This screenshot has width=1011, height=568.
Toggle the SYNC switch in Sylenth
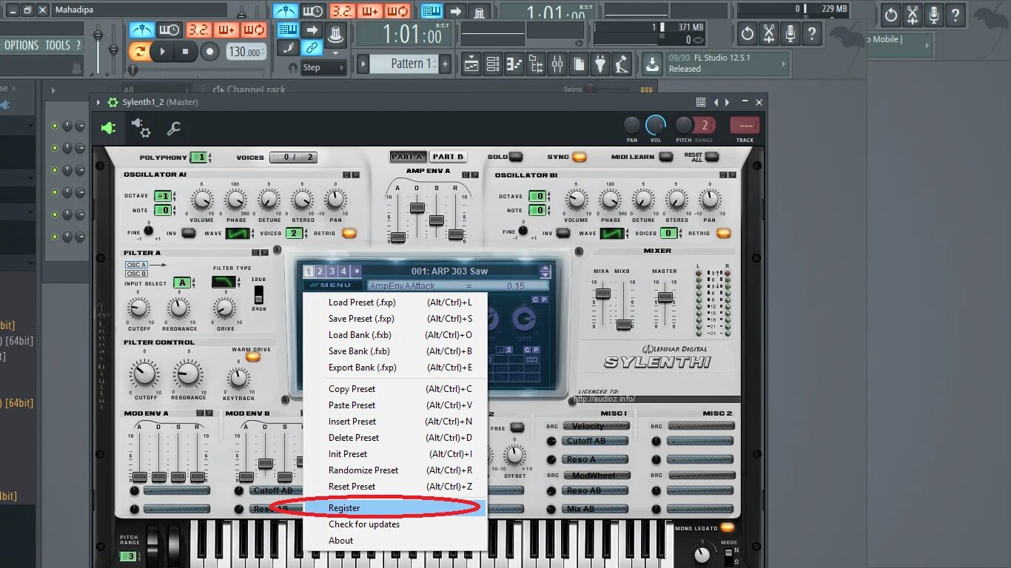pyautogui.click(x=579, y=157)
